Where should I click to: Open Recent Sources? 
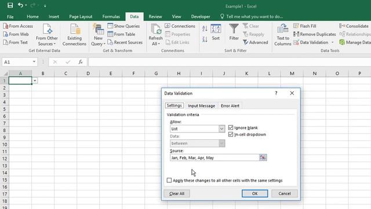(x=125, y=42)
